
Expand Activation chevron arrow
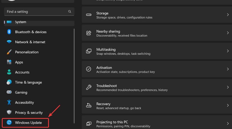point(228,69)
